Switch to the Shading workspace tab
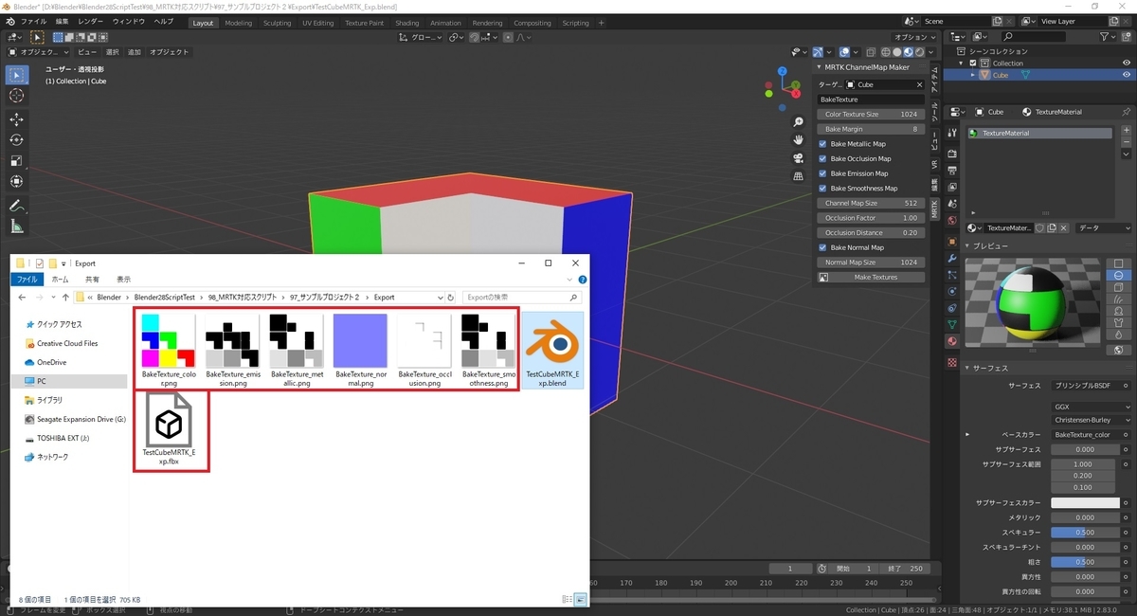This screenshot has height=616, width=1137. (x=406, y=23)
